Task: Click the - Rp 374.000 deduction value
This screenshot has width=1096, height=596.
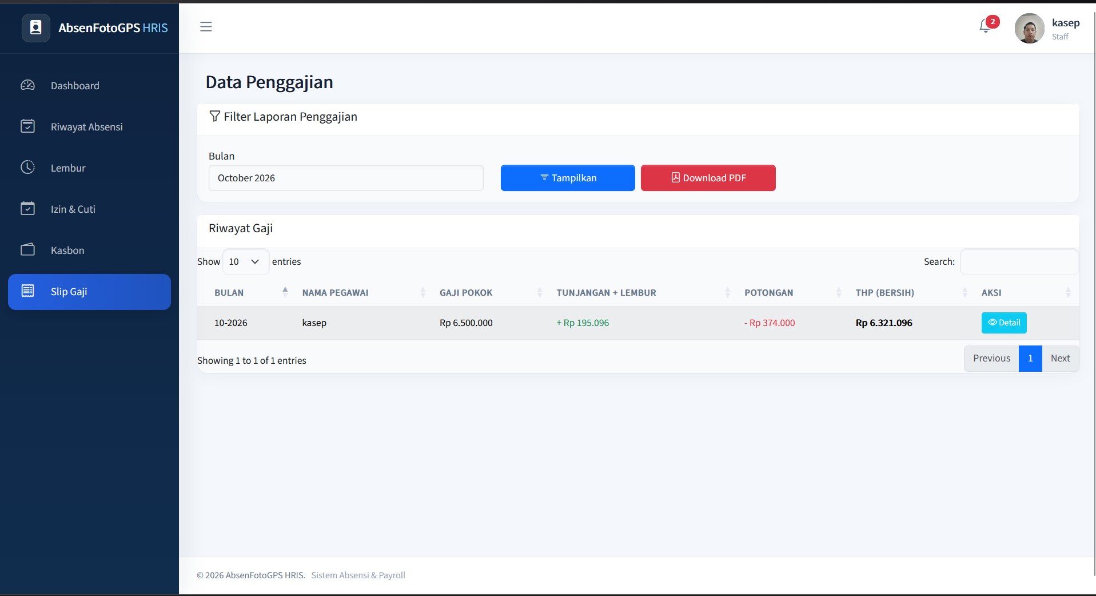Action: 770,323
